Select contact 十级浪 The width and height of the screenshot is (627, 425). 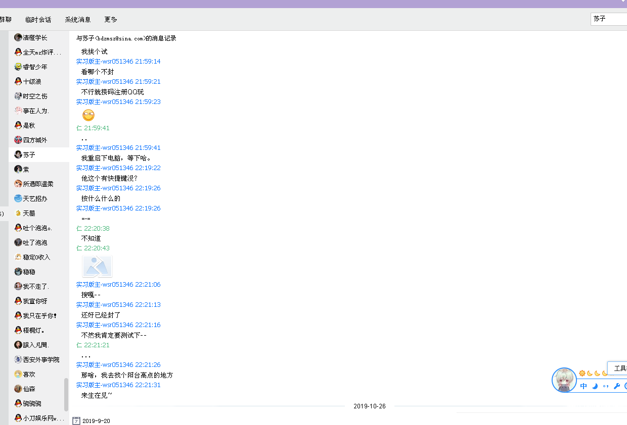39,81
